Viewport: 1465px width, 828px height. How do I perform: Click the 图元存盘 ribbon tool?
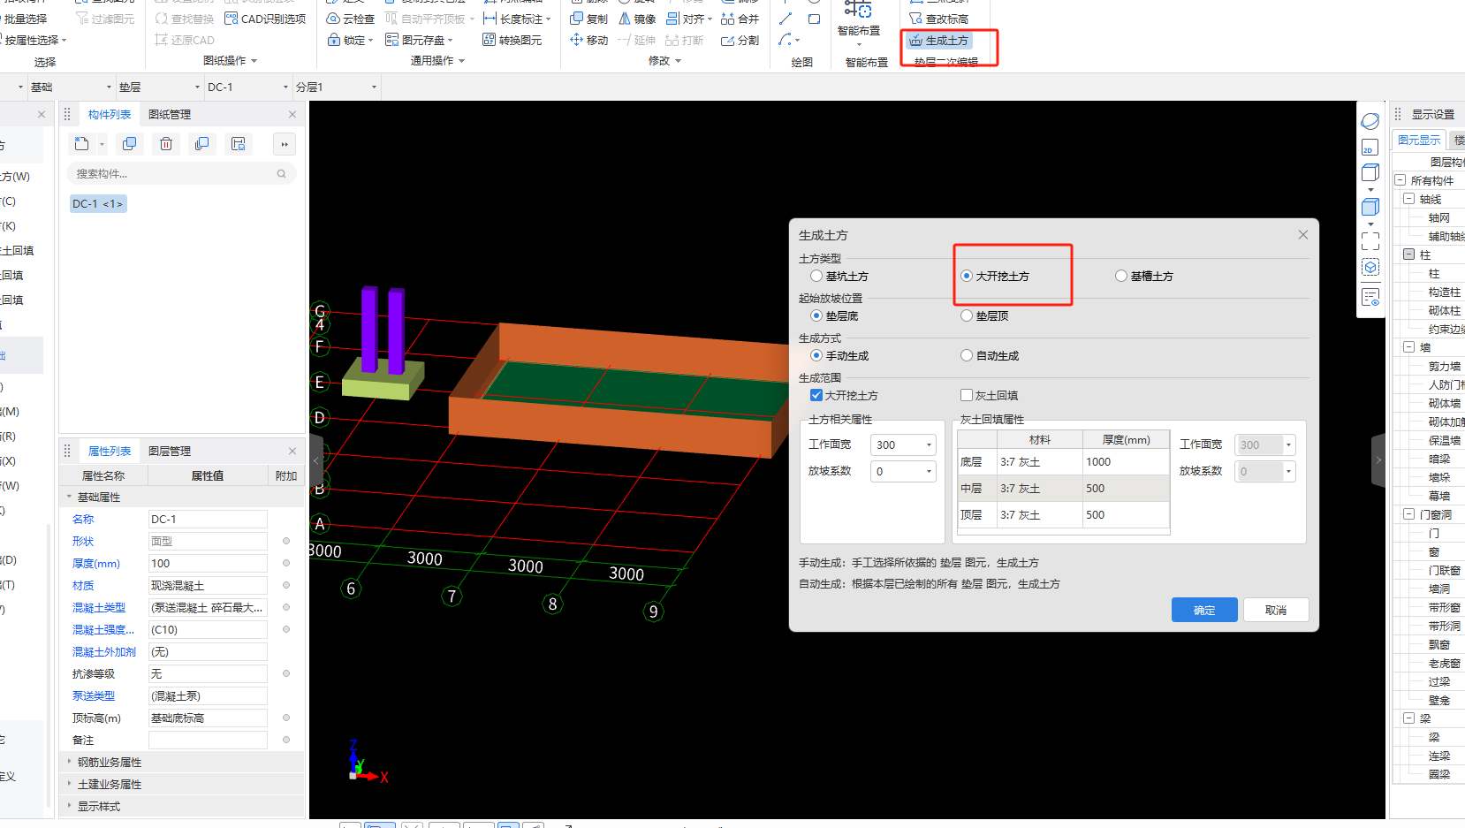(x=419, y=40)
